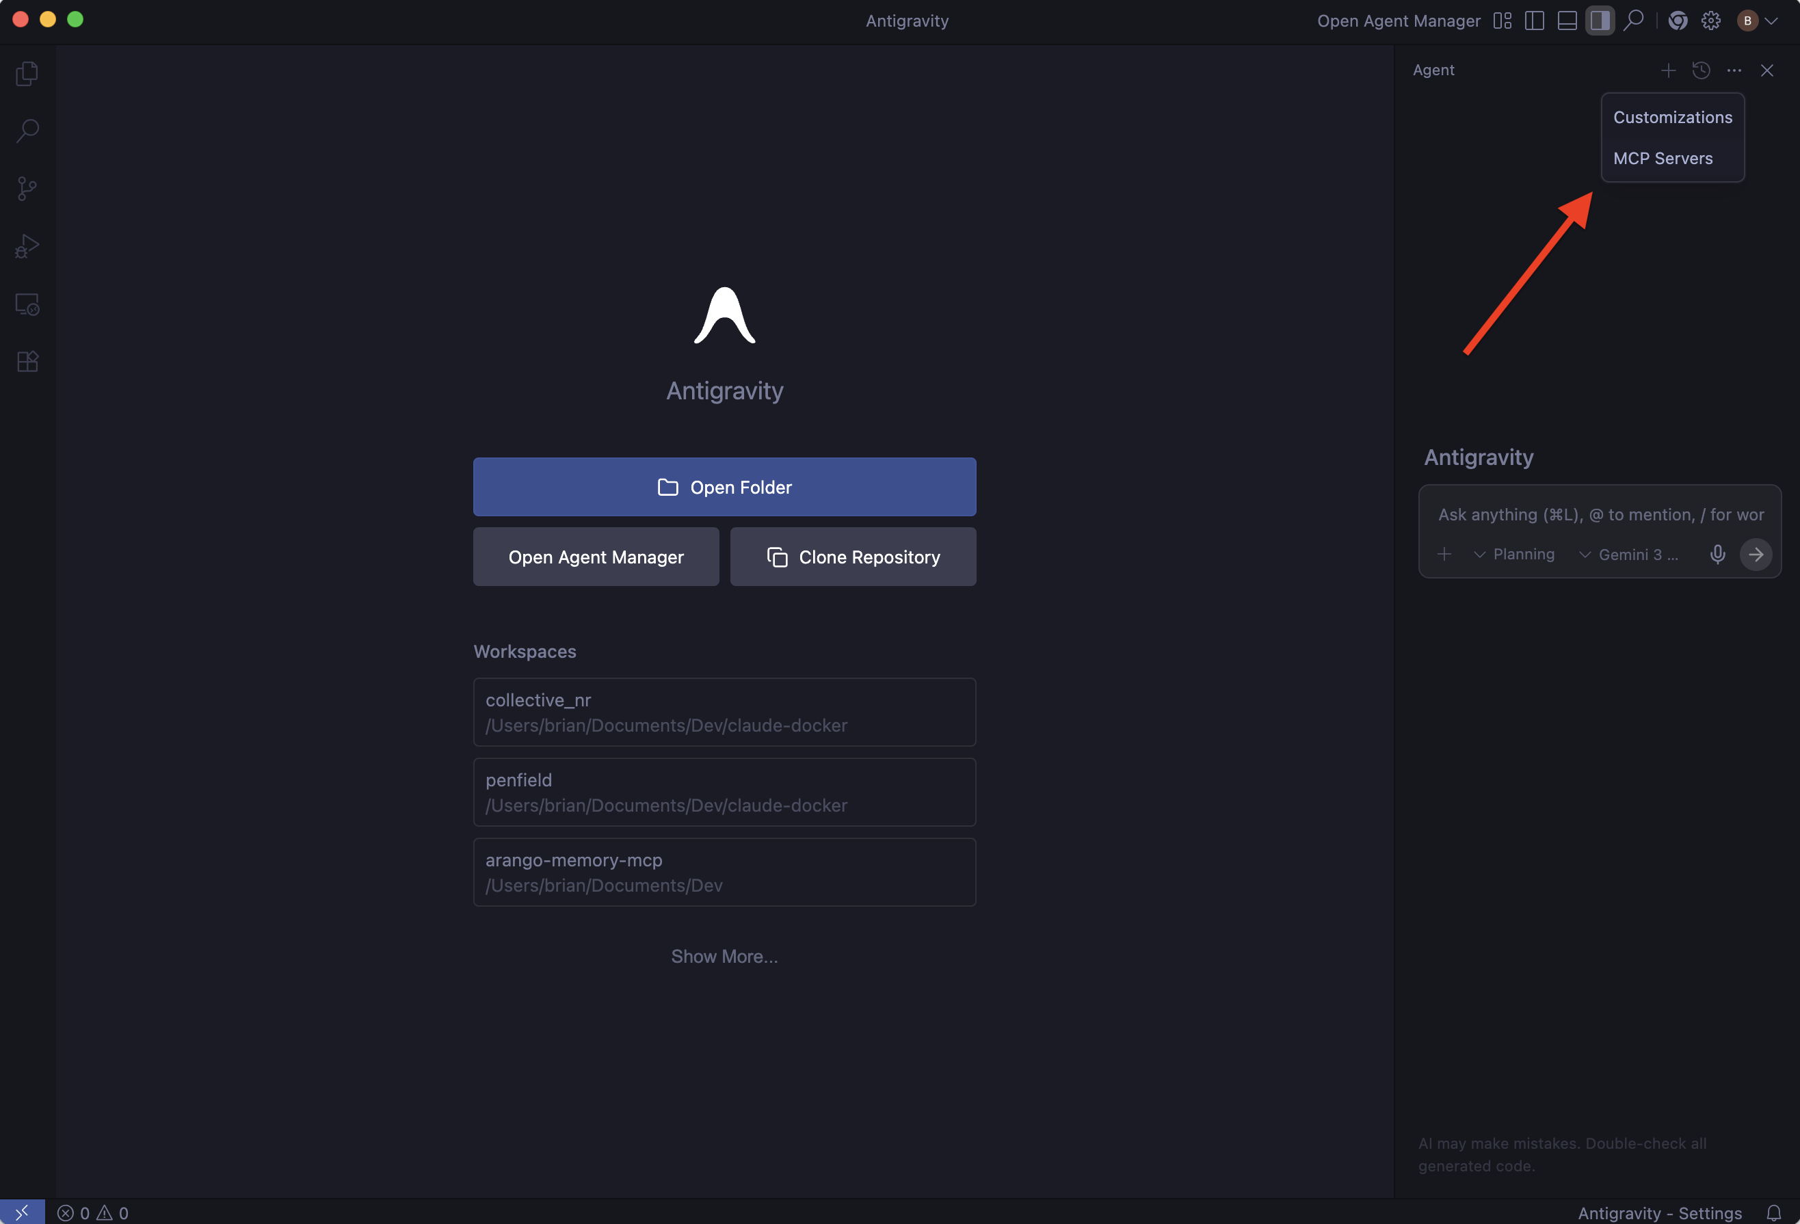Click the Clone Repository button
This screenshot has height=1224, width=1800.
(853, 557)
